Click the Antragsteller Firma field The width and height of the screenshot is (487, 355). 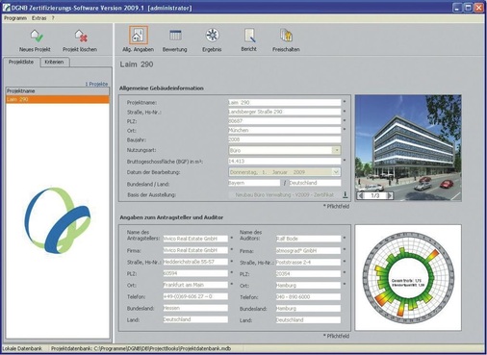pos(195,250)
